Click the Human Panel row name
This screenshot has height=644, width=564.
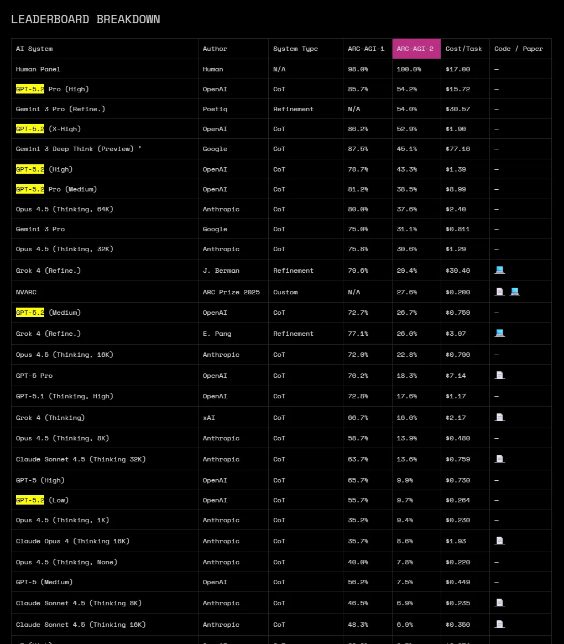pyautogui.click(x=38, y=69)
